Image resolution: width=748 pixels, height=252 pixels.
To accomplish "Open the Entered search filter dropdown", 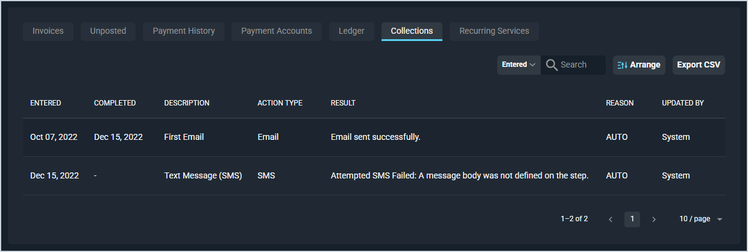I will pos(518,65).
